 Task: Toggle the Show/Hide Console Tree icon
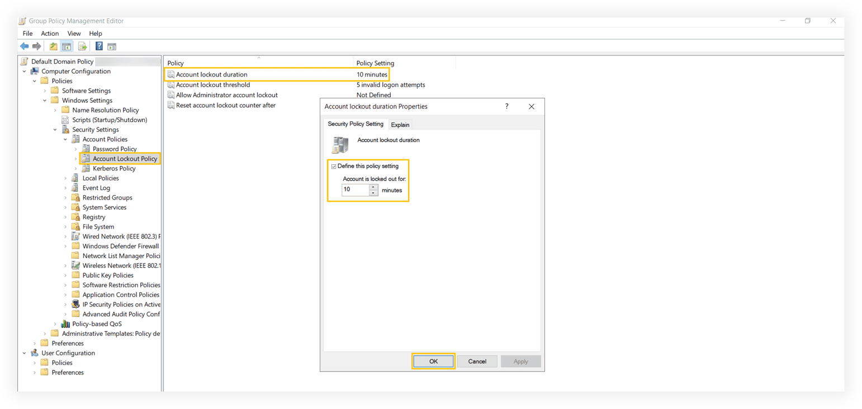[x=67, y=46]
